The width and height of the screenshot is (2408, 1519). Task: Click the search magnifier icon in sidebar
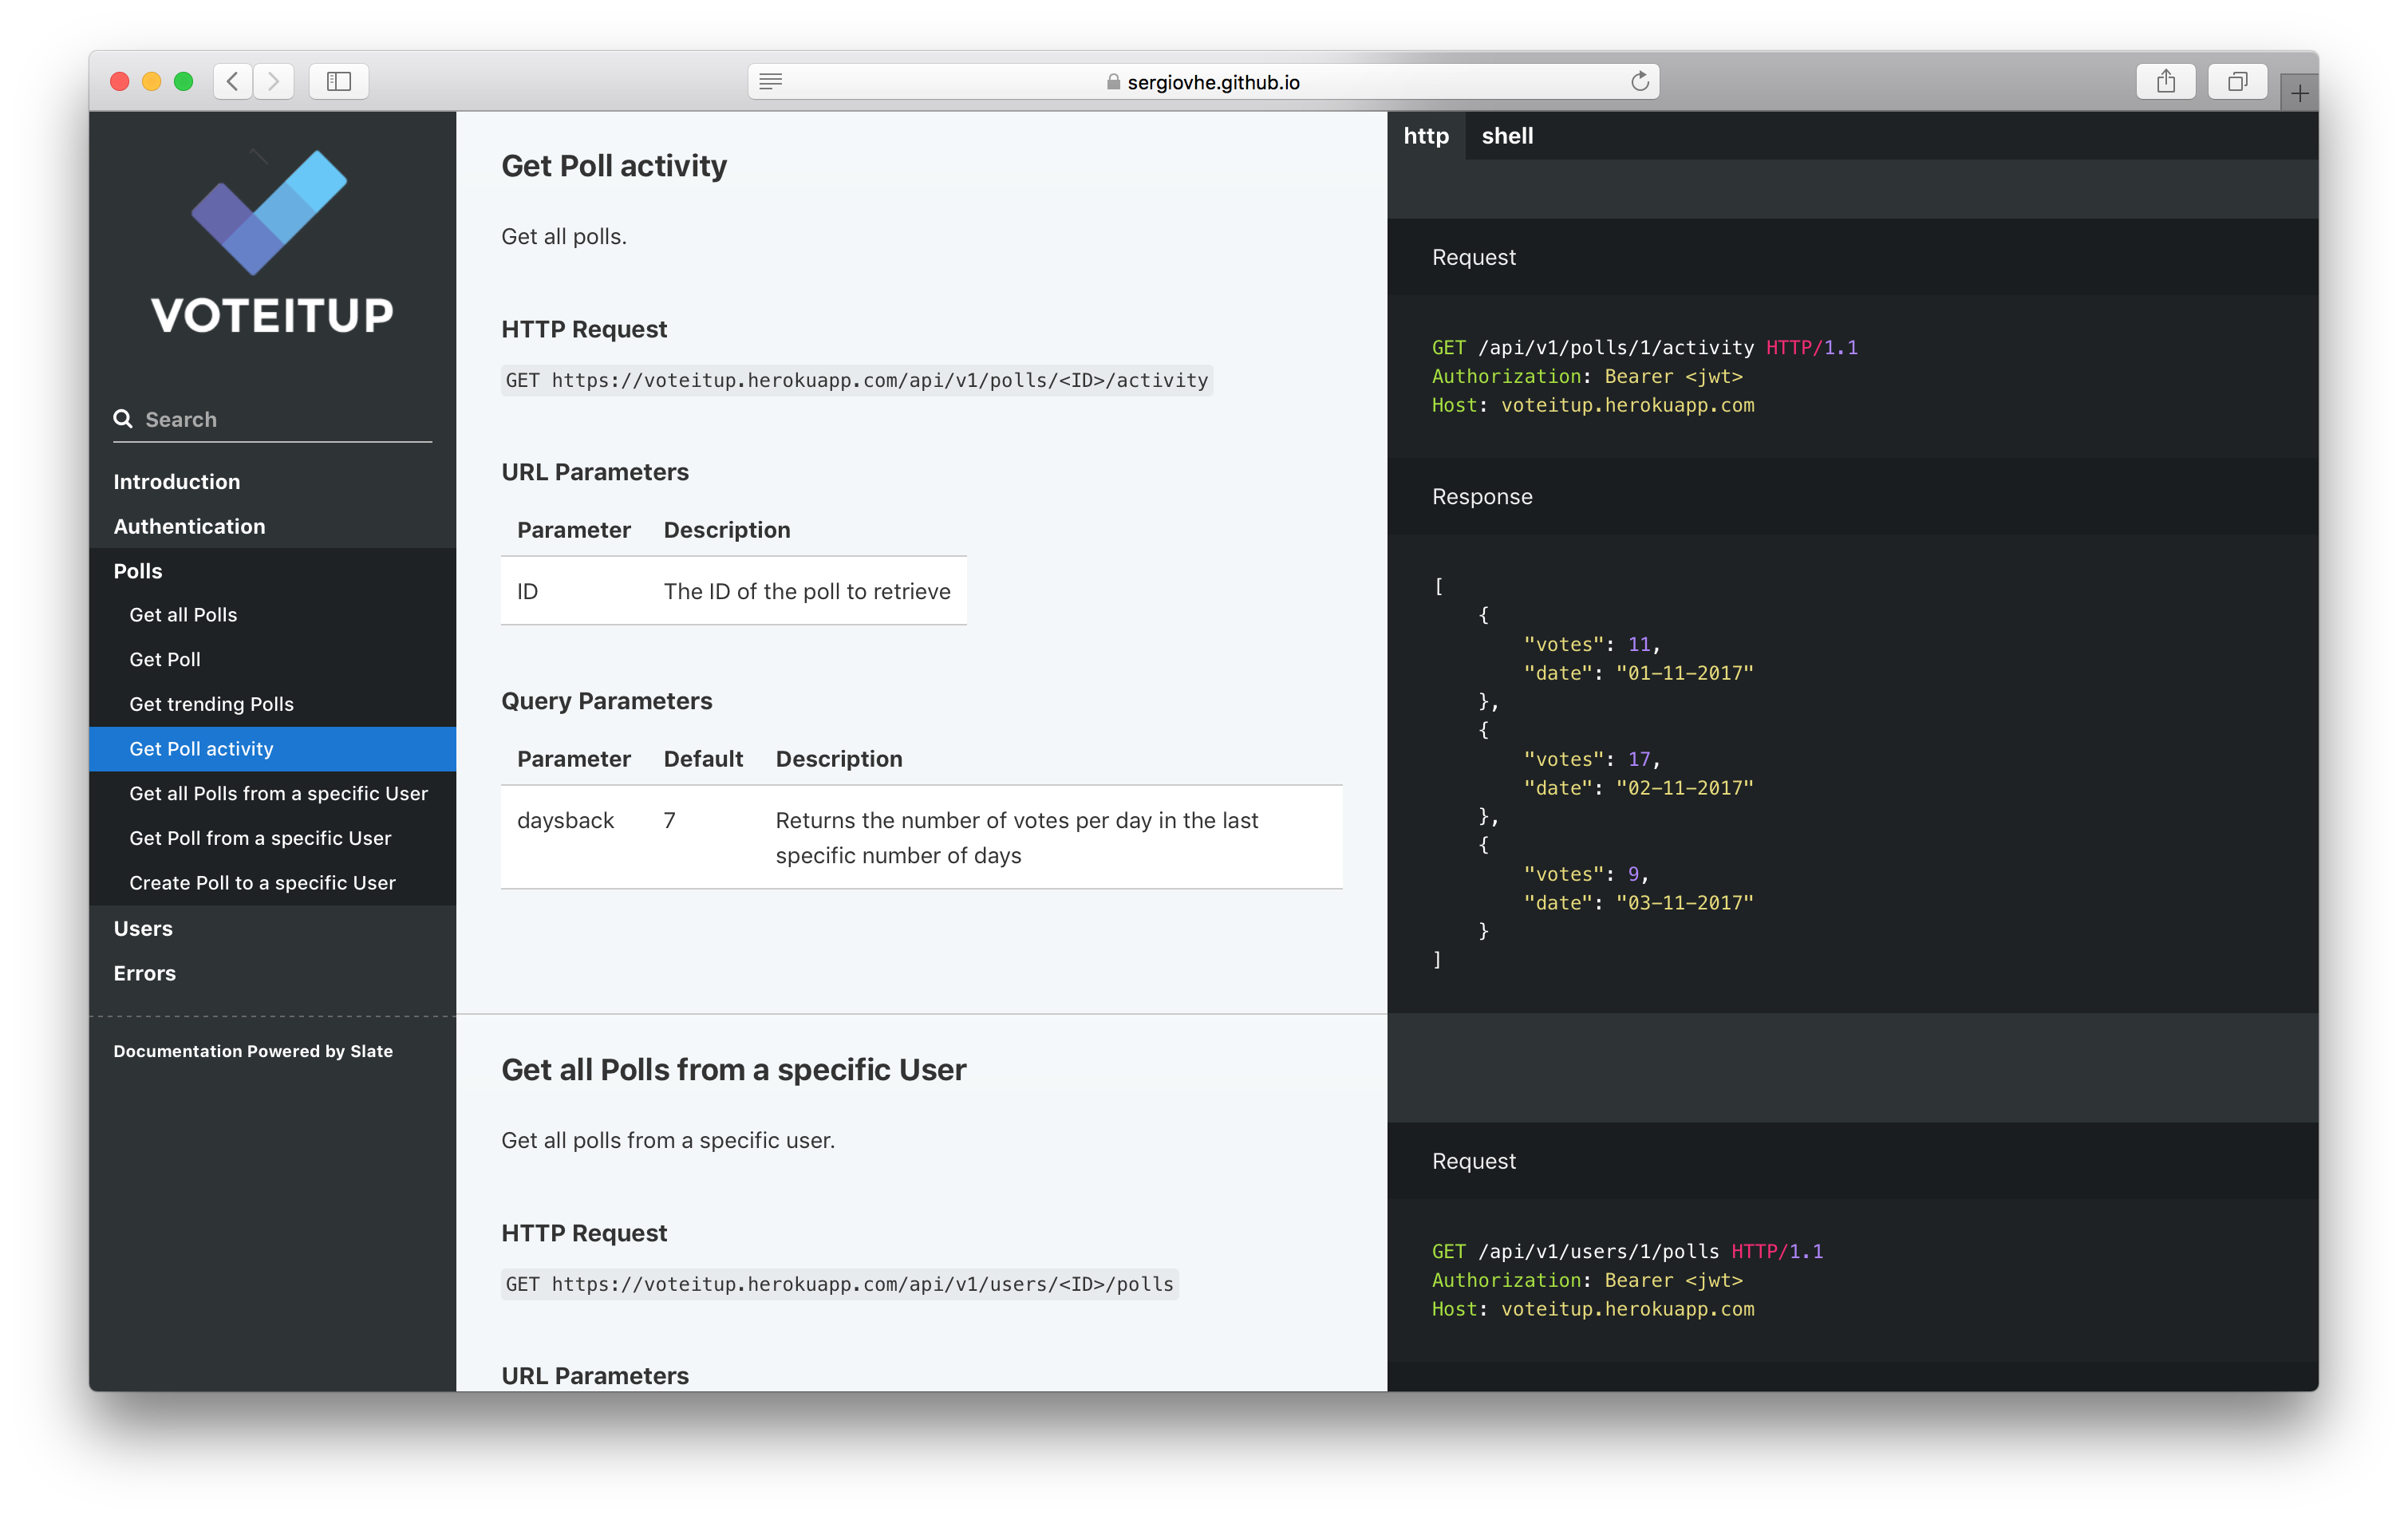click(123, 419)
